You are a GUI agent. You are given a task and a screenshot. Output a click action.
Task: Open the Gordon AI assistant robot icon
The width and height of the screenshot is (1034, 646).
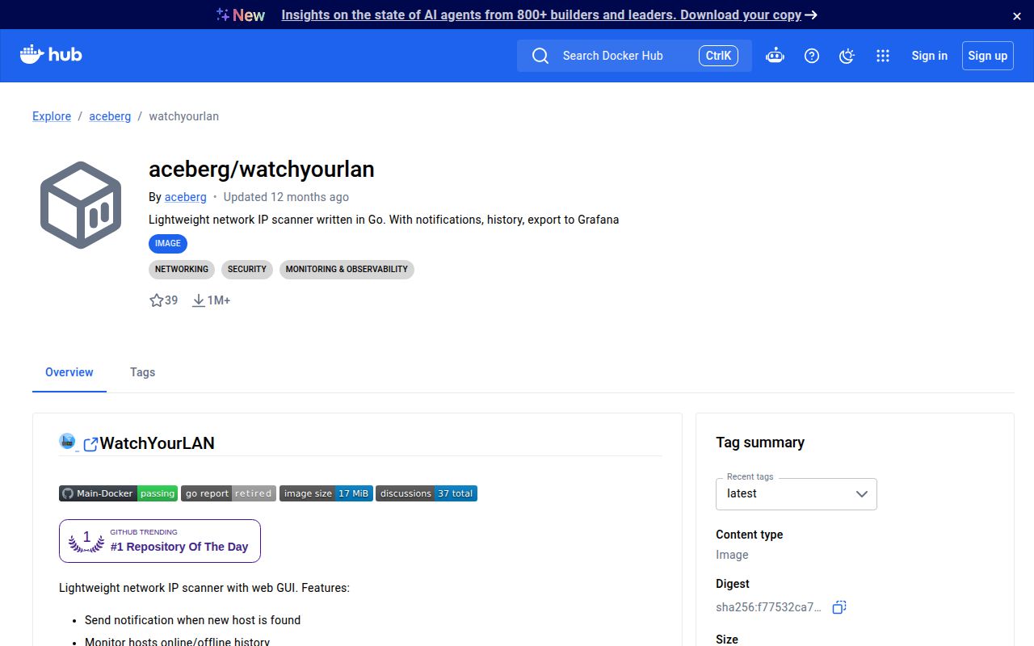775,56
